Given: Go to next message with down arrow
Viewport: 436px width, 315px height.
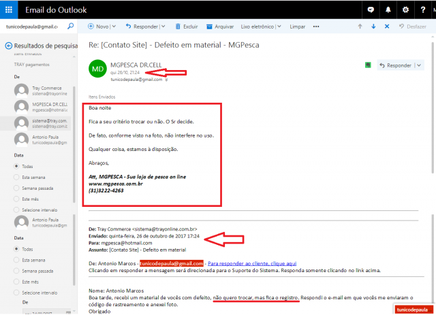Looking at the screenshot, I should pyautogui.click(x=373, y=27).
